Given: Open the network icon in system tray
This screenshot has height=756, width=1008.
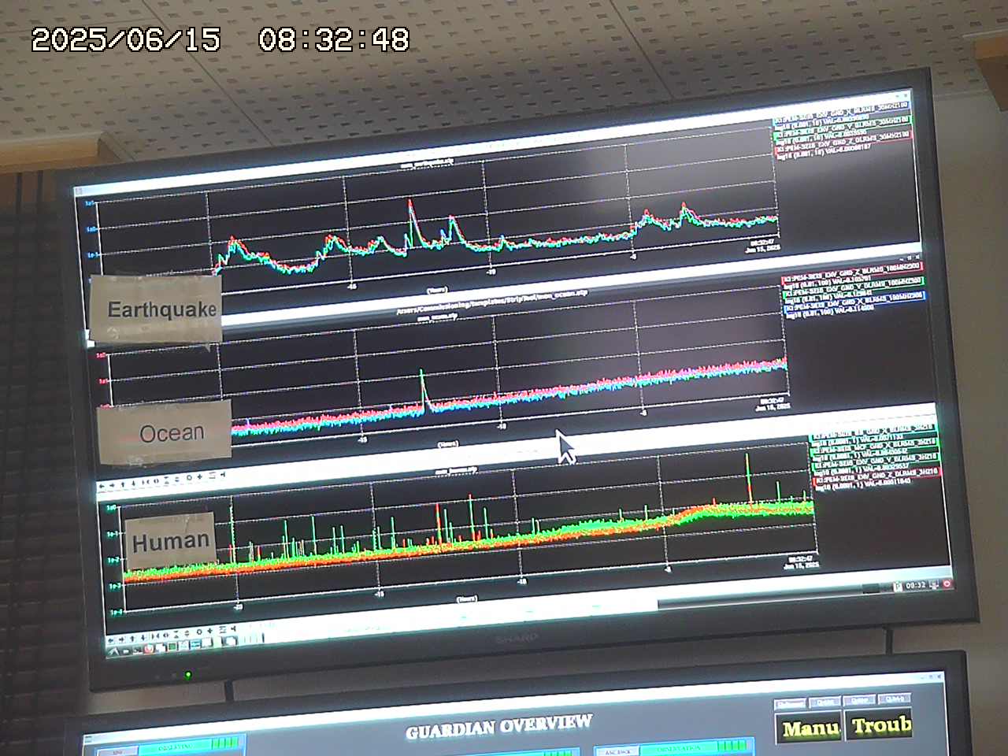Looking at the screenshot, I should click(x=934, y=584).
